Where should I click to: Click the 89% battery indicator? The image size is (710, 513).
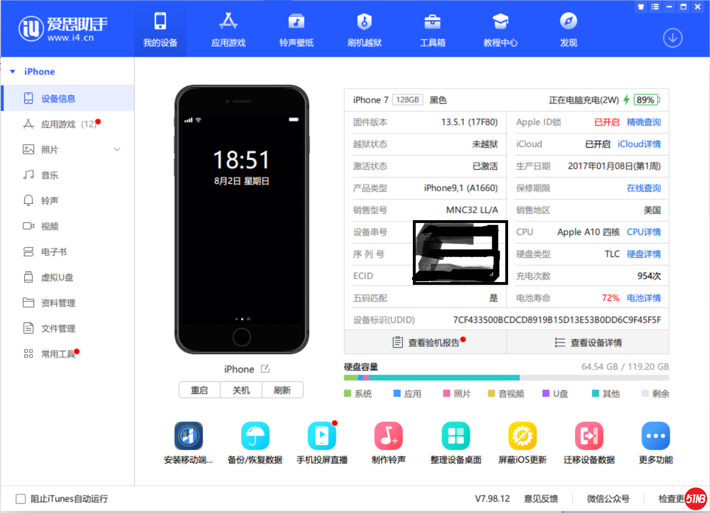point(646,100)
